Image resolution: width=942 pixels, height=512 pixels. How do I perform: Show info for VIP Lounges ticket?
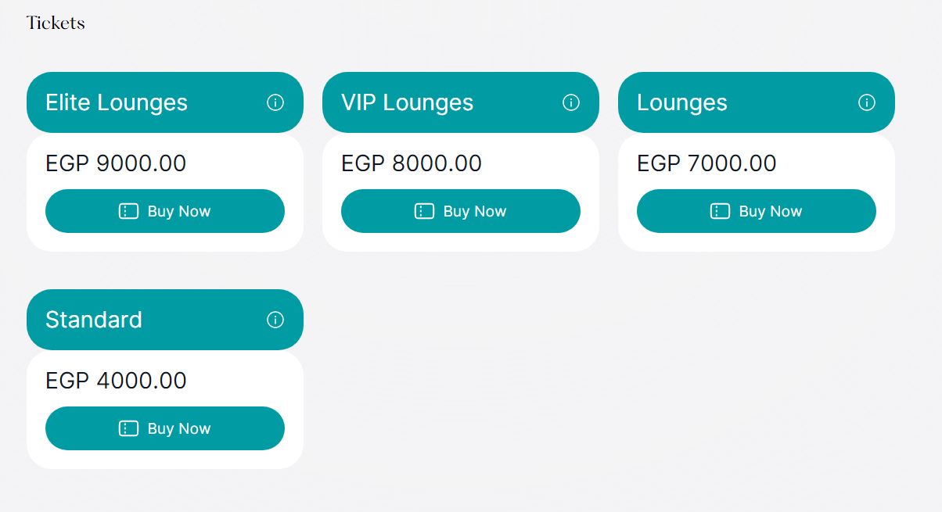[571, 102]
